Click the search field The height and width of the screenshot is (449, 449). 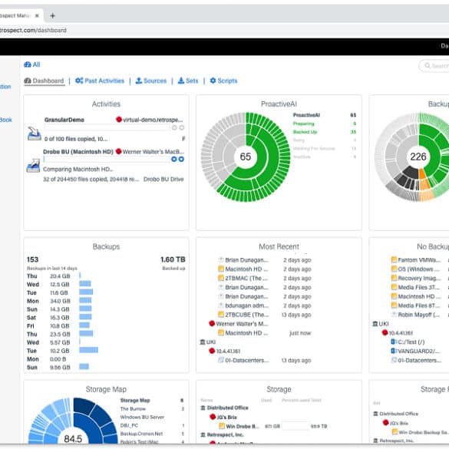point(435,66)
